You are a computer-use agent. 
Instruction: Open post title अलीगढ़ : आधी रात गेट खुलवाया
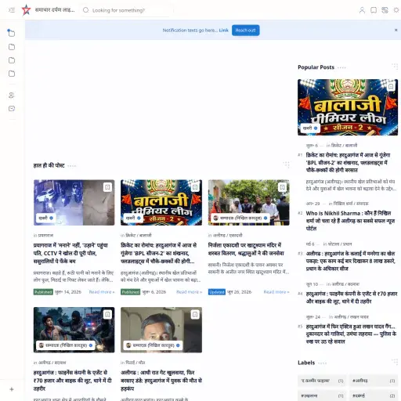click(161, 381)
